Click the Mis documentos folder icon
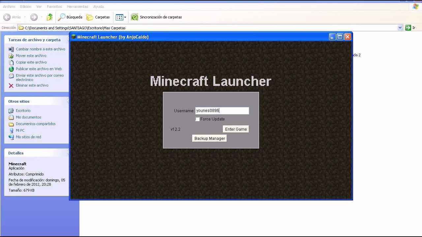Image resolution: width=422 pixels, height=237 pixels. pos(11,118)
